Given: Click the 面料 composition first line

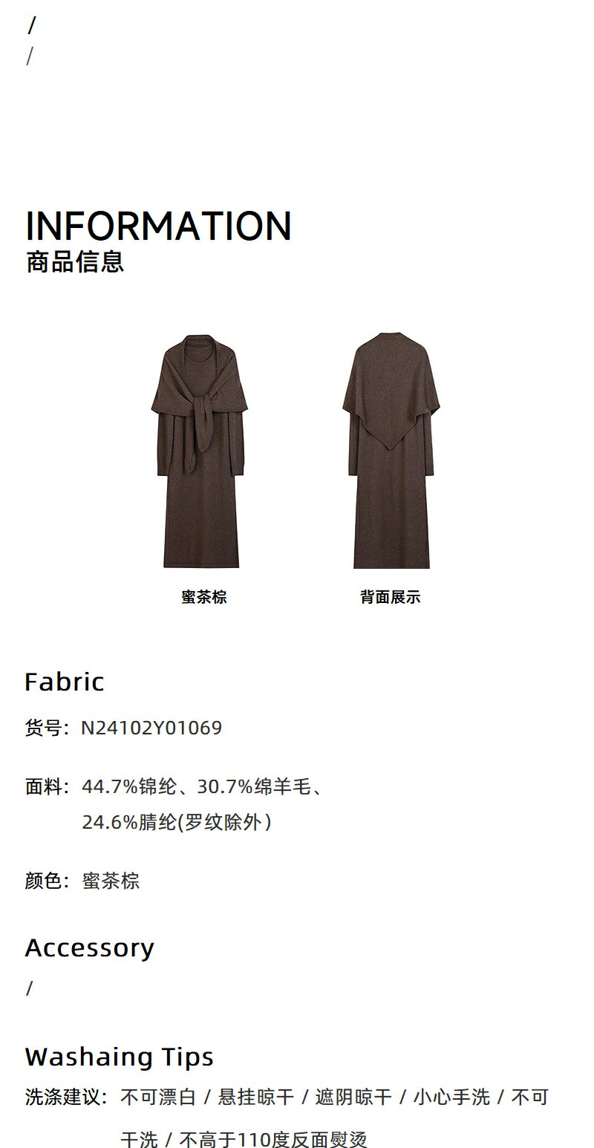Looking at the screenshot, I should click(x=174, y=786).
